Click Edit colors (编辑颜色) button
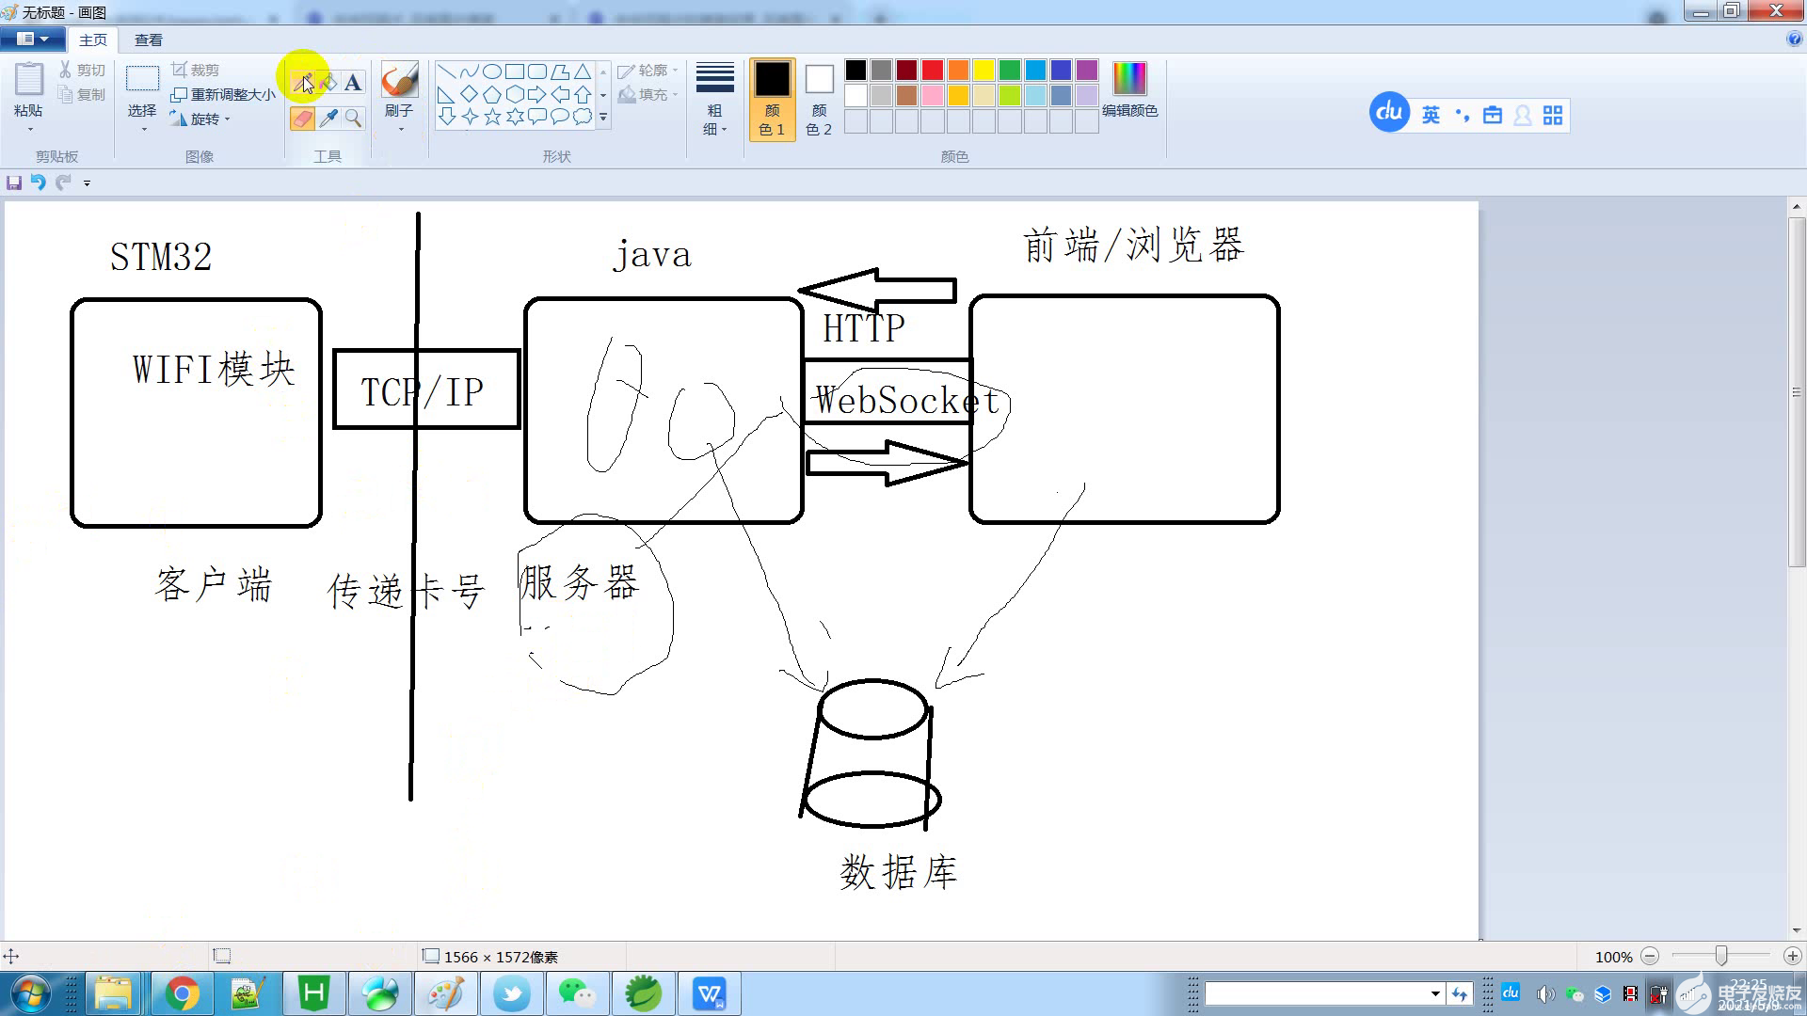The height and width of the screenshot is (1016, 1807). point(1129,91)
